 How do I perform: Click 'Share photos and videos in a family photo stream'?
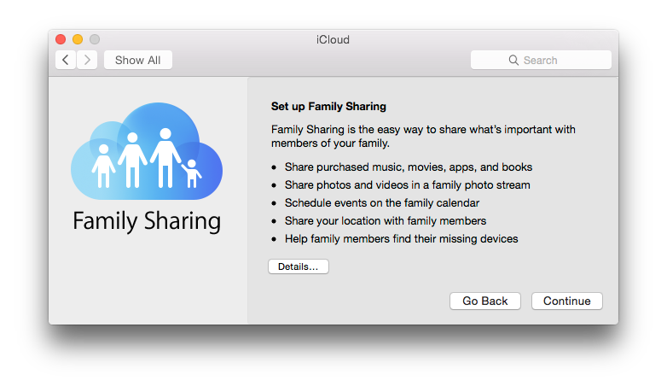point(408,185)
